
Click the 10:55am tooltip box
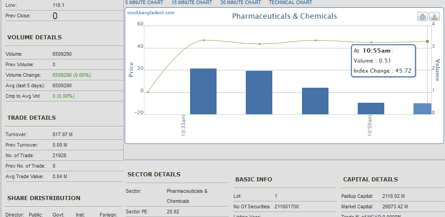click(383, 61)
